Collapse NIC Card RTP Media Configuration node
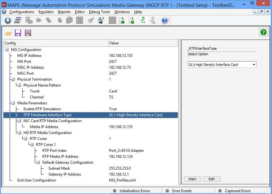This screenshot has width=272, height=194. 19,121
